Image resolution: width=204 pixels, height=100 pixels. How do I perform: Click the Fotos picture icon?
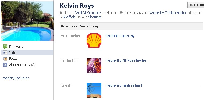click(5, 59)
